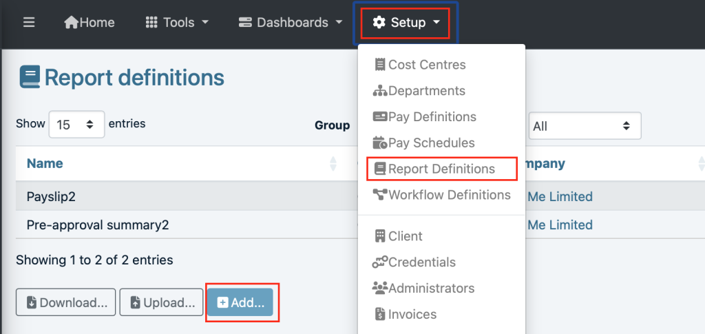Open the All filter dropdown
This screenshot has height=334, width=705.
point(584,126)
